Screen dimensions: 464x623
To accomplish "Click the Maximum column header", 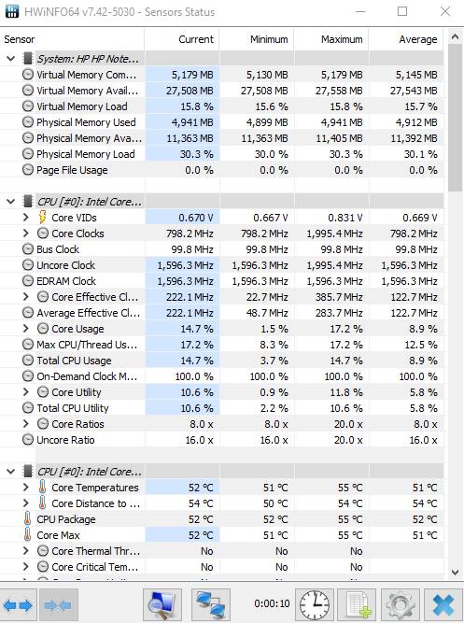I will click(331, 39).
